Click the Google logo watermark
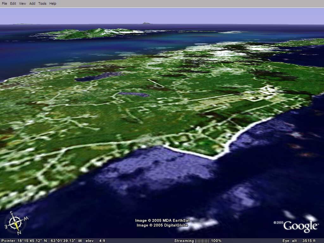 [300, 226]
